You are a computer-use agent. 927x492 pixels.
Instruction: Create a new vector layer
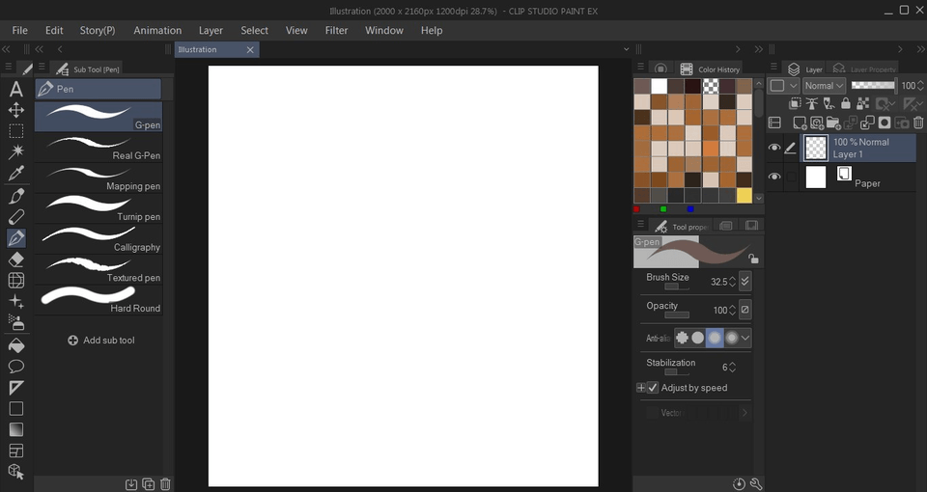[x=817, y=123]
